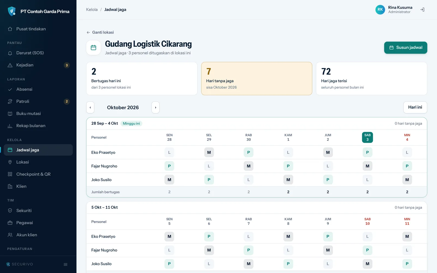Open Sekuriti shield item in Tim

[x=38, y=210]
